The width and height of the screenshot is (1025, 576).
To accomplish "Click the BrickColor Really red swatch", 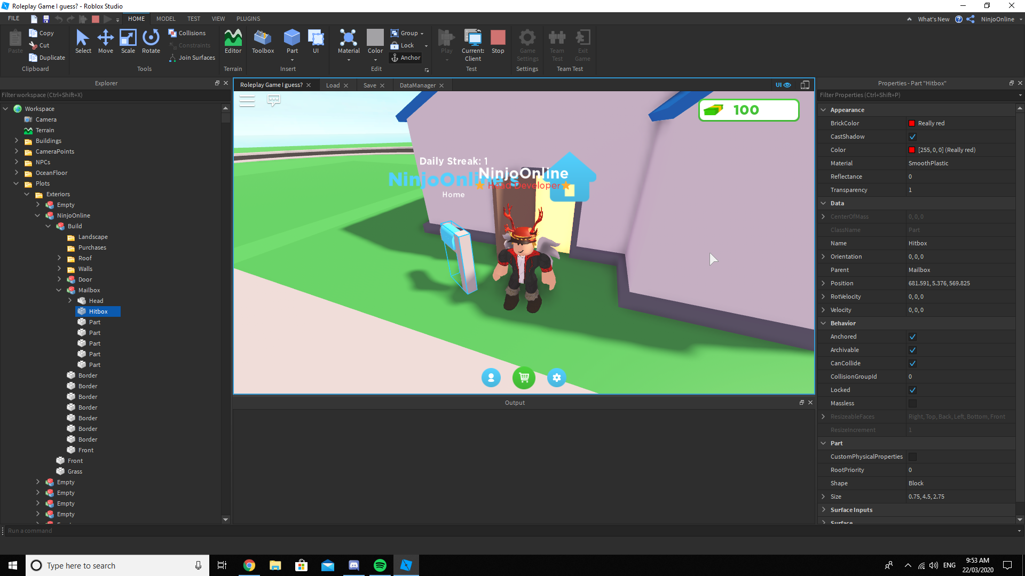I will [x=912, y=123].
